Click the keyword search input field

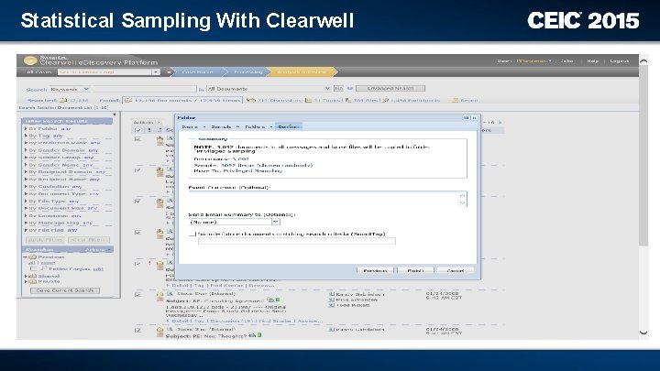coord(145,89)
